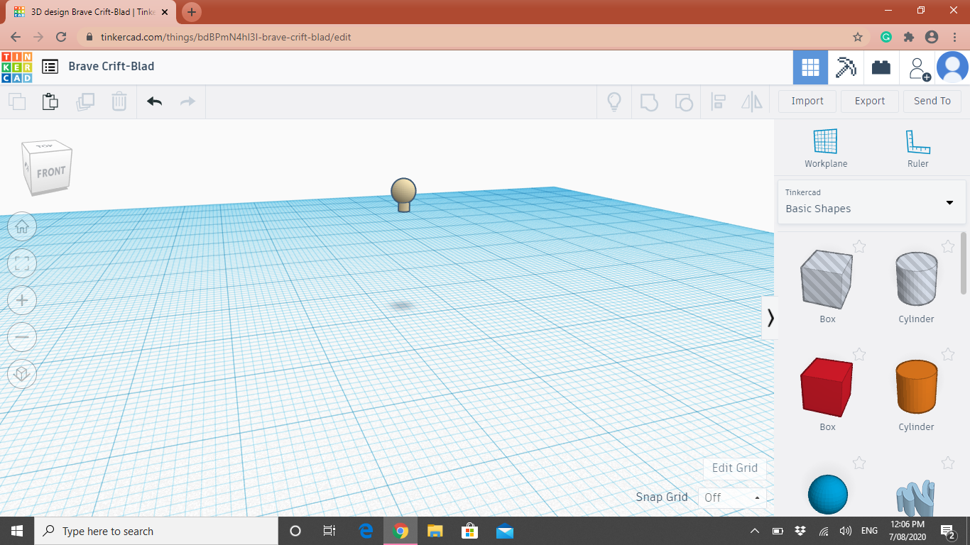Click the Group shapes icon
The image size is (970, 545).
pyautogui.click(x=649, y=101)
